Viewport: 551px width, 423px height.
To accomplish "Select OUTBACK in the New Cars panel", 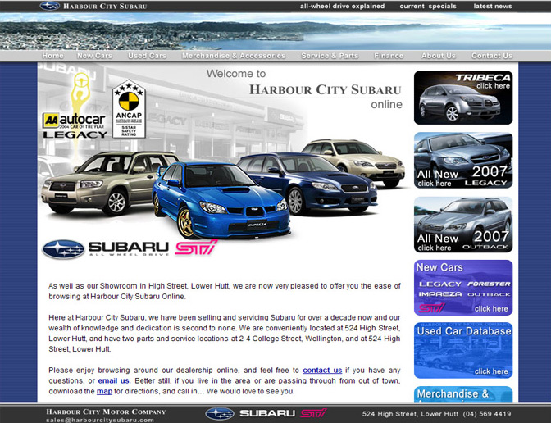I will click(489, 294).
